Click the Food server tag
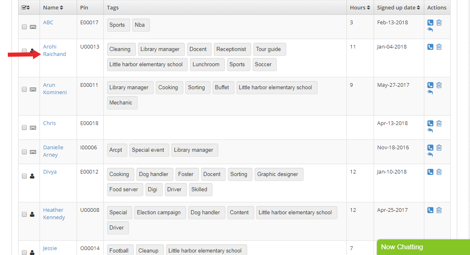 [124, 190]
